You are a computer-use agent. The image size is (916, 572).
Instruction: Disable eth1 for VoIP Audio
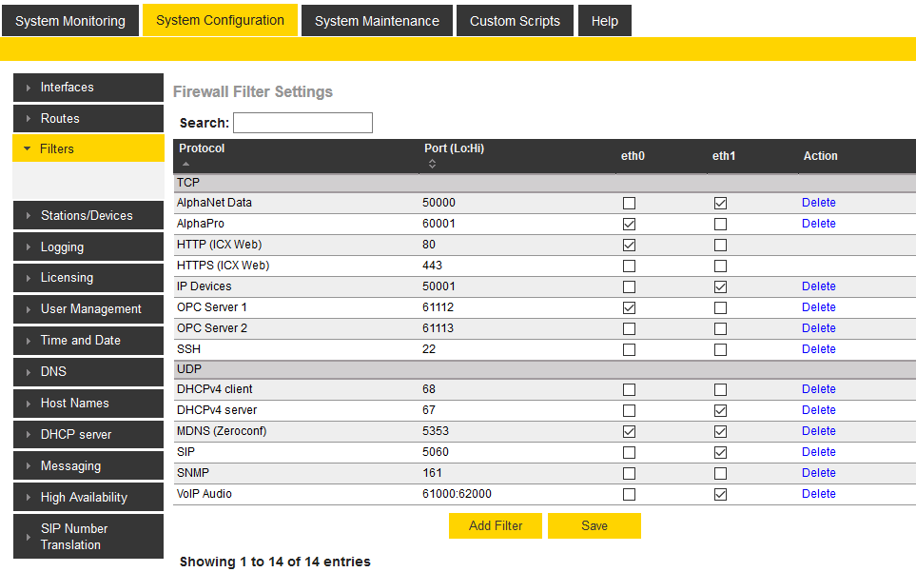[x=720, y=494]
